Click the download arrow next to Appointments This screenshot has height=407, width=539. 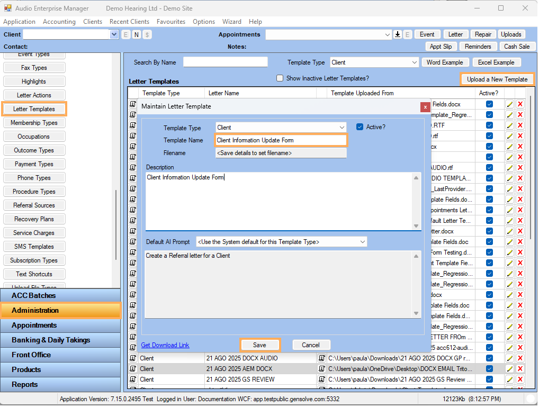click(398, 34)
